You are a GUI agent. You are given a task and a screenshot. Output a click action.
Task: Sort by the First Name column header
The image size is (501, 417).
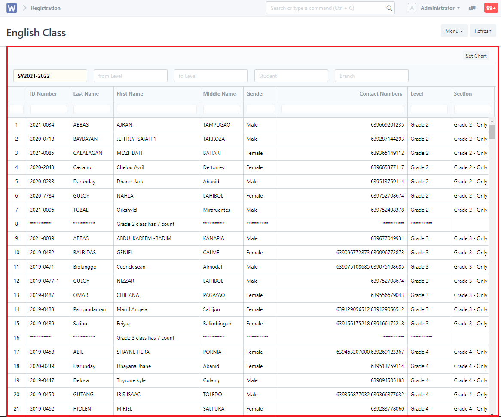click(x=156, y=94)
